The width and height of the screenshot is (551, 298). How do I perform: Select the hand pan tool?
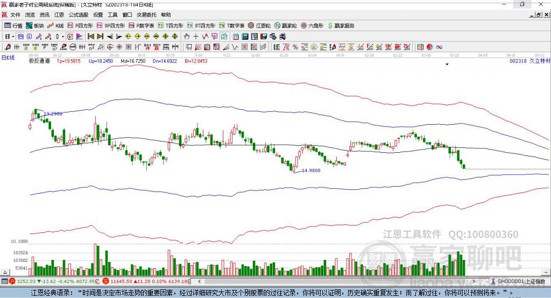(x=187, y=36)
